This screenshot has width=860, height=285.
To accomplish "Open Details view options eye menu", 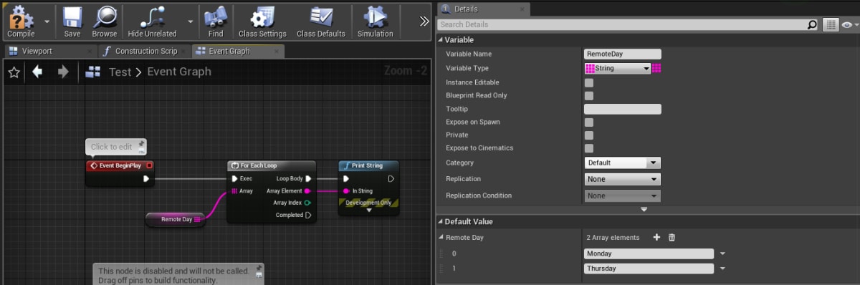I will 849,24.
